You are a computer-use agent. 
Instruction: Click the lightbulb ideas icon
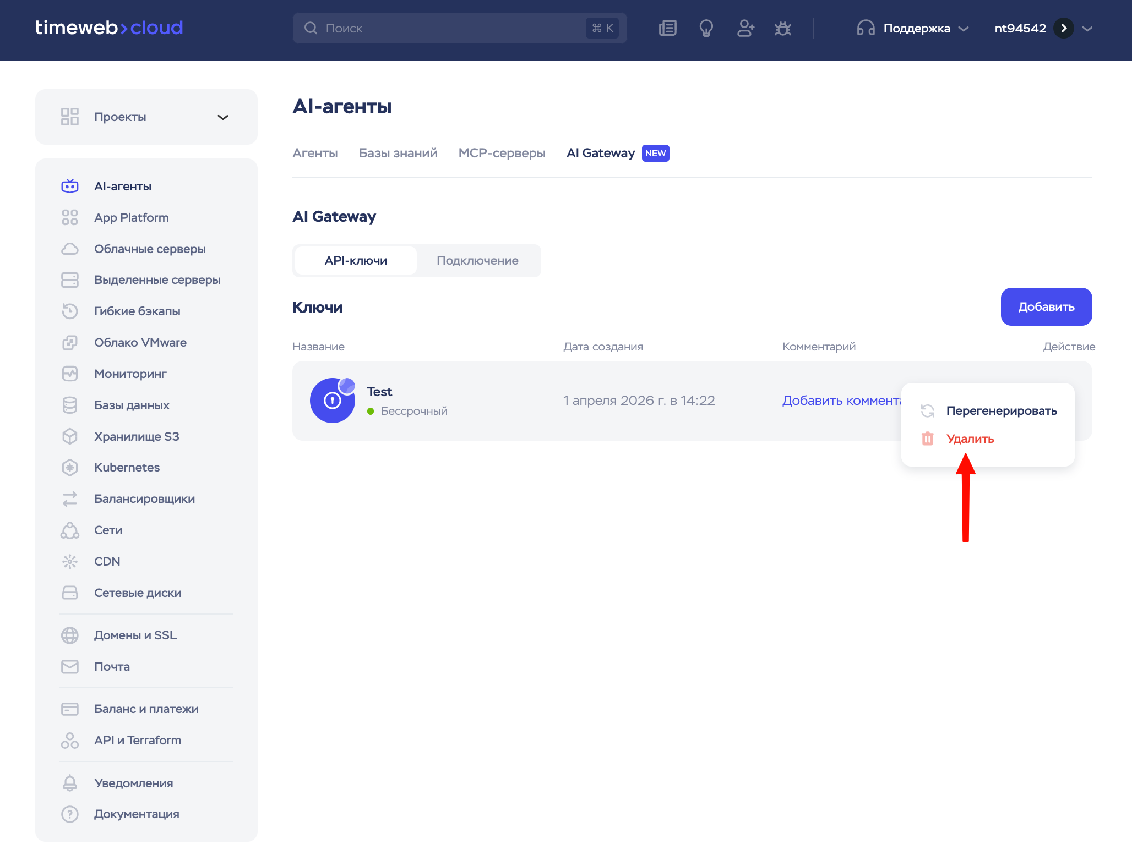click(706, 28)
